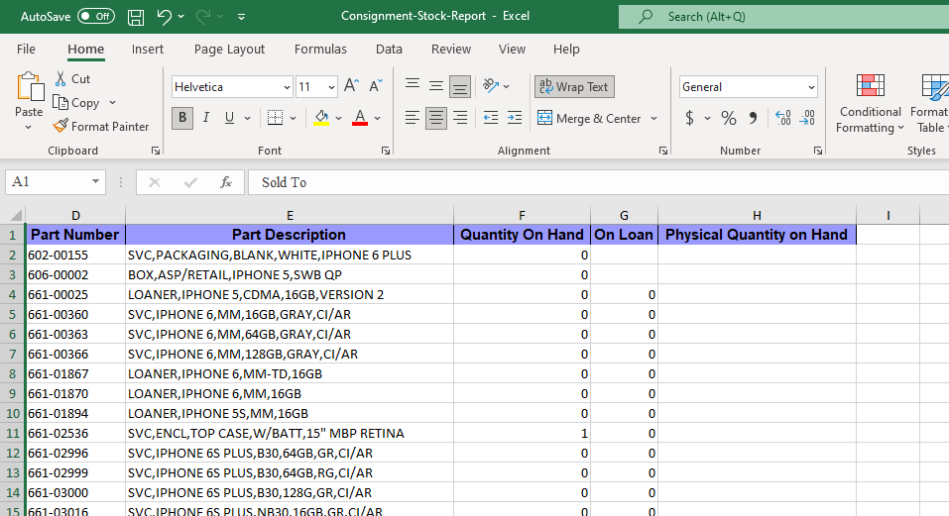Click the Increase Font Size icon
The image size is (949, 516).
click(351, 87)
